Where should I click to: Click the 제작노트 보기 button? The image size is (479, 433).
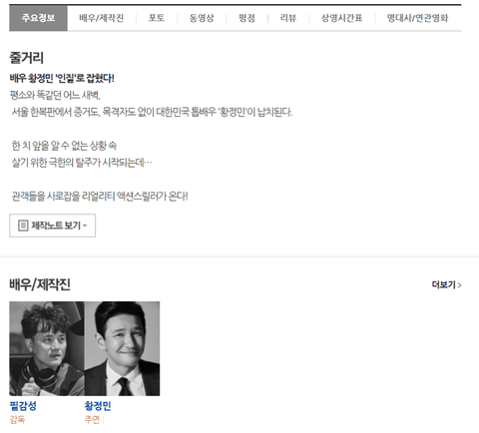[x=52, y=225]
